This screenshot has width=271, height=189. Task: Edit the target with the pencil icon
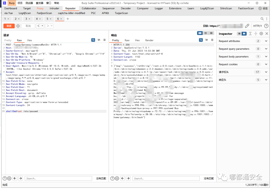[247, 26]
